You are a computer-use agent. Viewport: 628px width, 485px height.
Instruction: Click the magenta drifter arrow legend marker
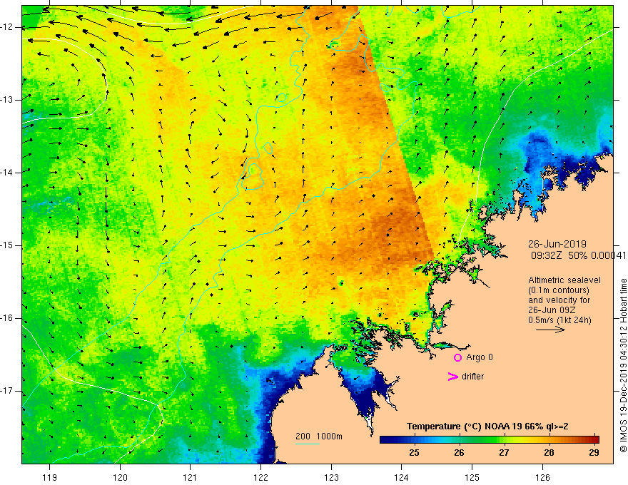click(453, 377)
